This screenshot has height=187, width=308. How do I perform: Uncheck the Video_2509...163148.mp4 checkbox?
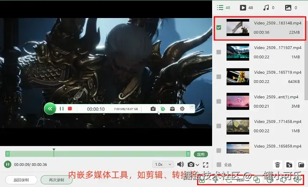click(x=219, y=27)
